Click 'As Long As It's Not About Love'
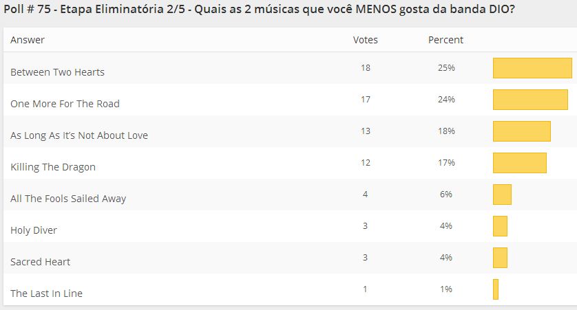This screenshot has height=310, width=577. (79, 135)
